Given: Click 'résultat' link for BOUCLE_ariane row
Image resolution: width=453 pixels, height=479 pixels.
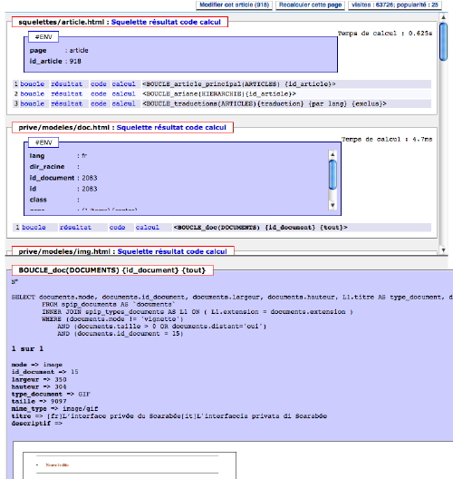Looking at the screenshot, I should pyautogui.click(x=66, y=93).
